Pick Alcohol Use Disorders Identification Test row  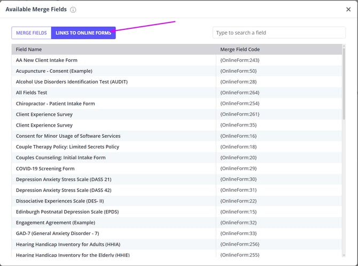click(72, 82)
